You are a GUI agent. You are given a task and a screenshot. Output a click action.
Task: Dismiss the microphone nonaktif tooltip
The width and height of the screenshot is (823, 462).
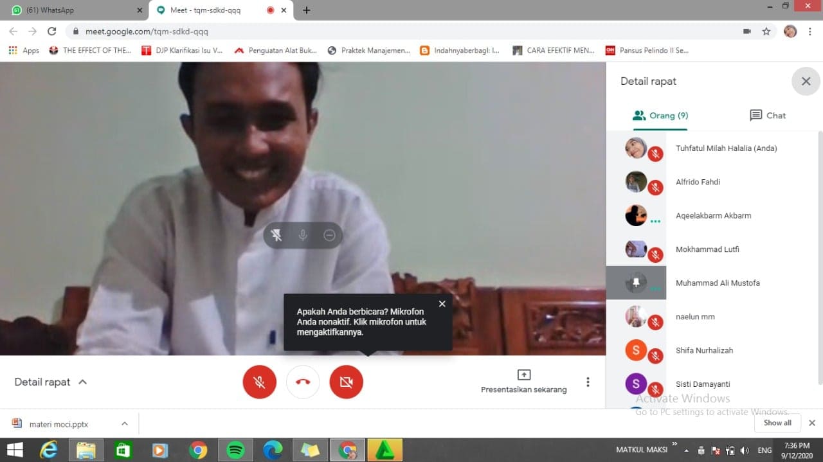[442, 304]
